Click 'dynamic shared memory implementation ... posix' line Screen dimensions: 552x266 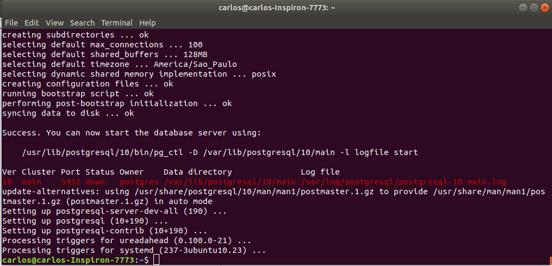[x=139, y=75]
